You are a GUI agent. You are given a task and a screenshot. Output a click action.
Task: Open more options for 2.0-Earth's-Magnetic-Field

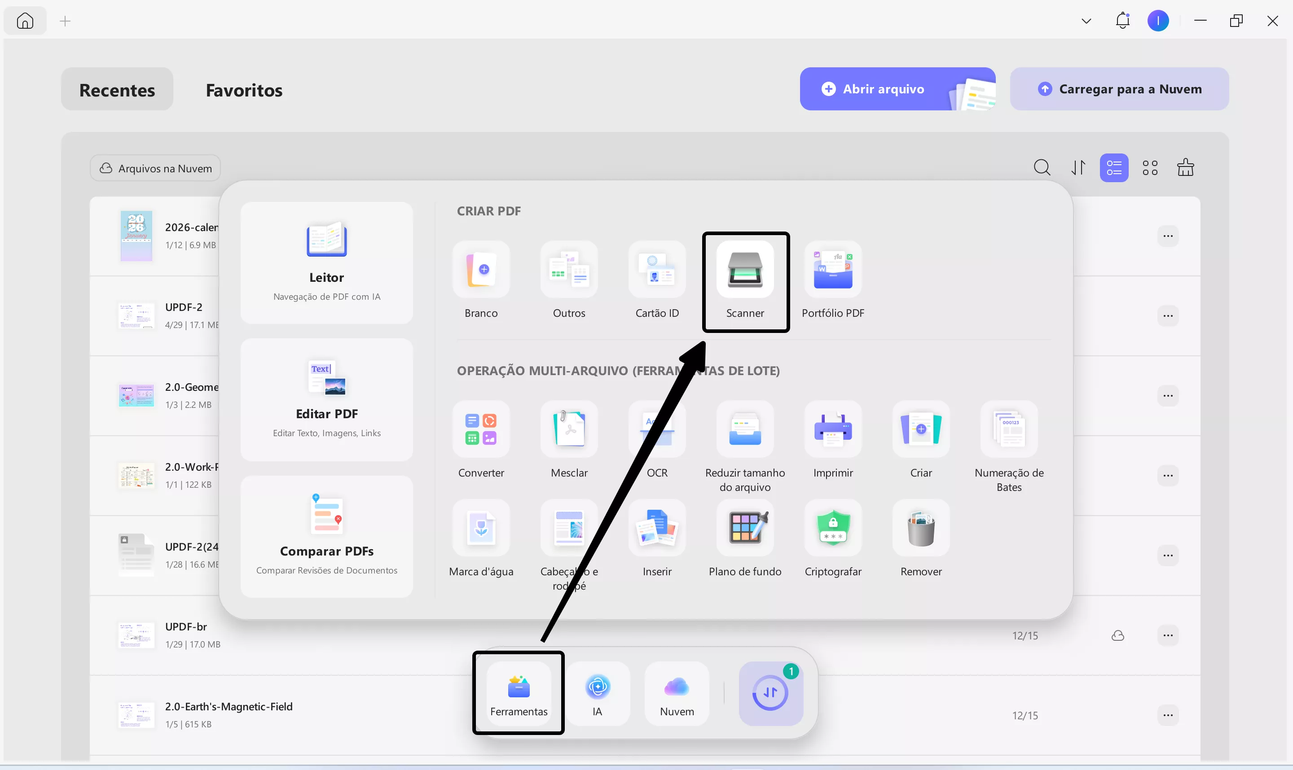[x=1167, y=715]
